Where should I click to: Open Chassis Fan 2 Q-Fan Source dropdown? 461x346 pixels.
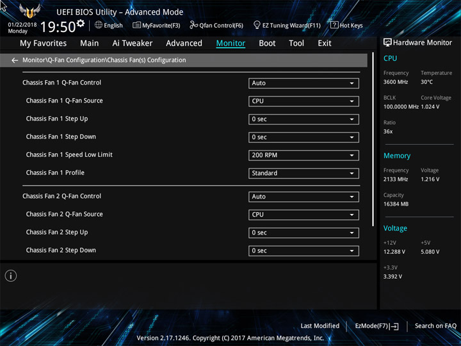click(303, 215)
